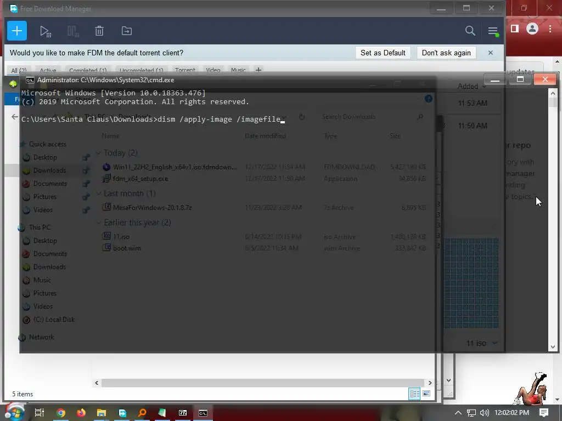Click Explorer horizontal scrollbar left arrow
The height and width of the screenshot is (421, 562).
coord(97,383)
